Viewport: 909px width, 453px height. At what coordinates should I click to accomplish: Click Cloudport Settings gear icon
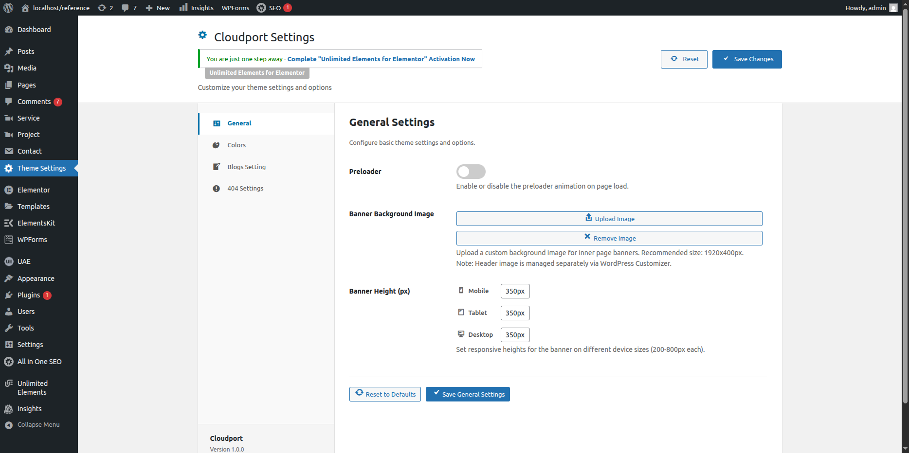point(202,35)
